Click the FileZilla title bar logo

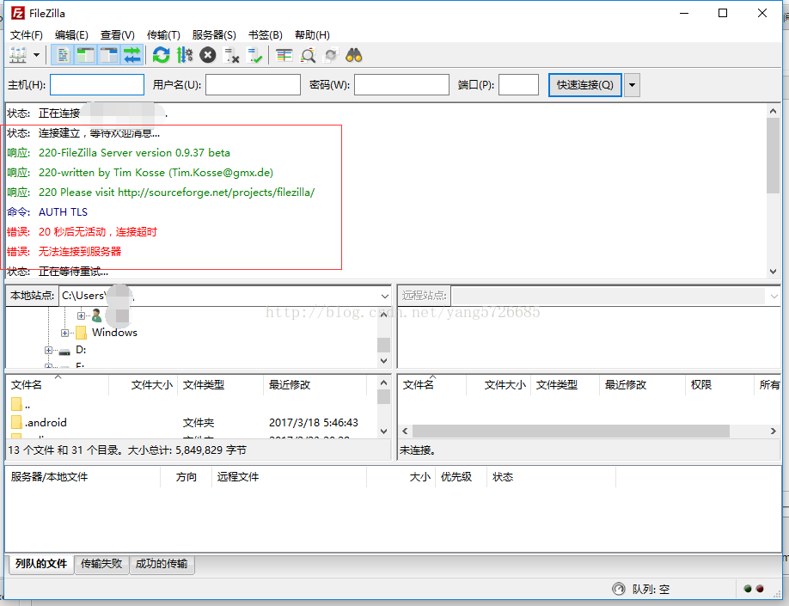pyautogui.click(x=17, y=13)
